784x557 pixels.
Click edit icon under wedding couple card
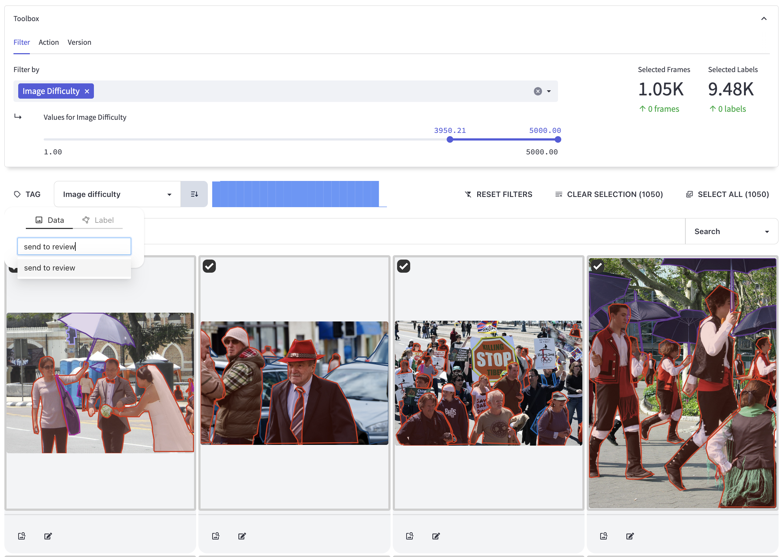coord(48,536)
